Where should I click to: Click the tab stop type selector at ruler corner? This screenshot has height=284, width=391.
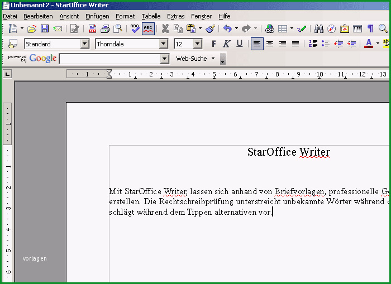7,74
